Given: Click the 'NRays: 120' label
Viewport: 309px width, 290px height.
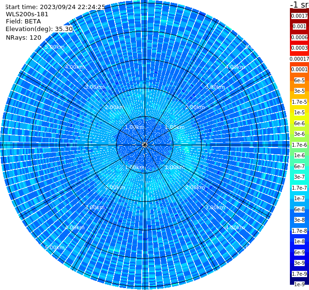Looking at the screenshot, I should pos(23,37).
